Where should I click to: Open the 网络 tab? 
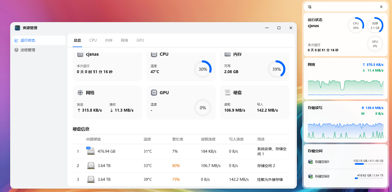125,40
